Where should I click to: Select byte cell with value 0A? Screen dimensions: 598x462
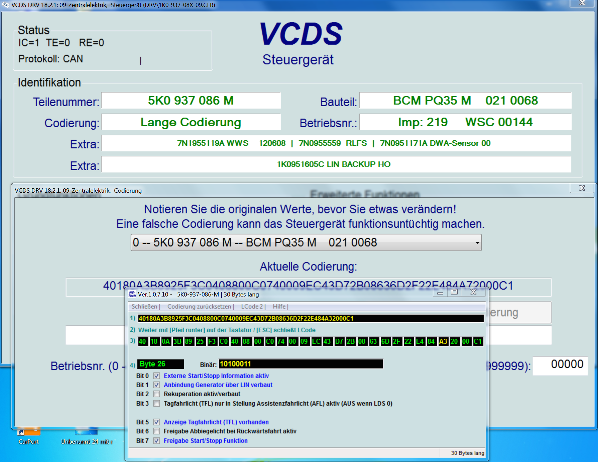tap(166, 341)
